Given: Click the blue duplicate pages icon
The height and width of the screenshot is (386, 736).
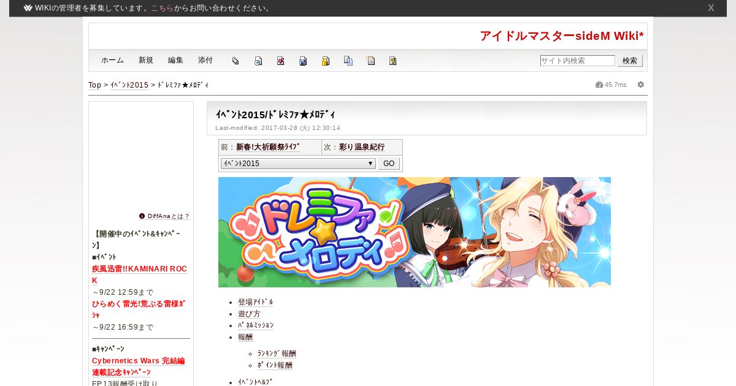Looking at the screenshot, I should click(348, 61).
